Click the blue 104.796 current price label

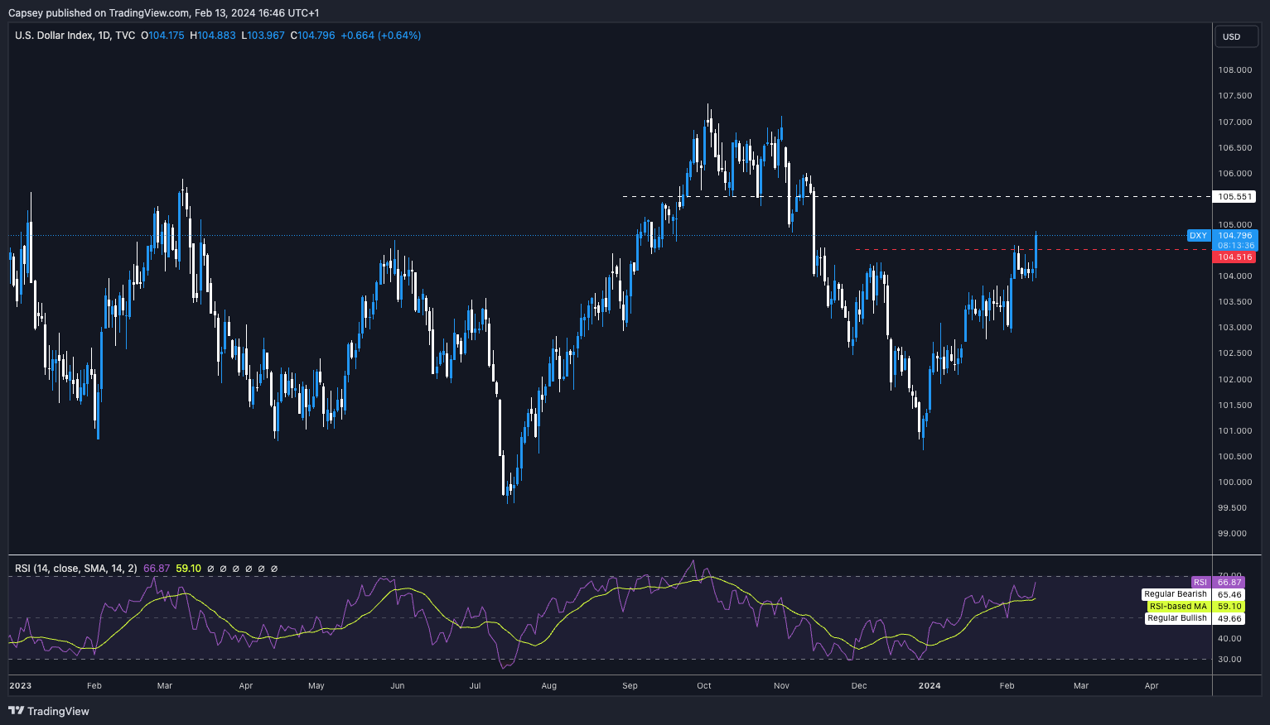pyautogui.click(x=1234, y=236)
